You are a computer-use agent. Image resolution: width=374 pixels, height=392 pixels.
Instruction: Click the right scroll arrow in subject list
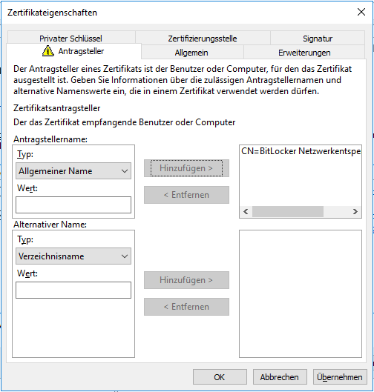(x=355, y=211)
